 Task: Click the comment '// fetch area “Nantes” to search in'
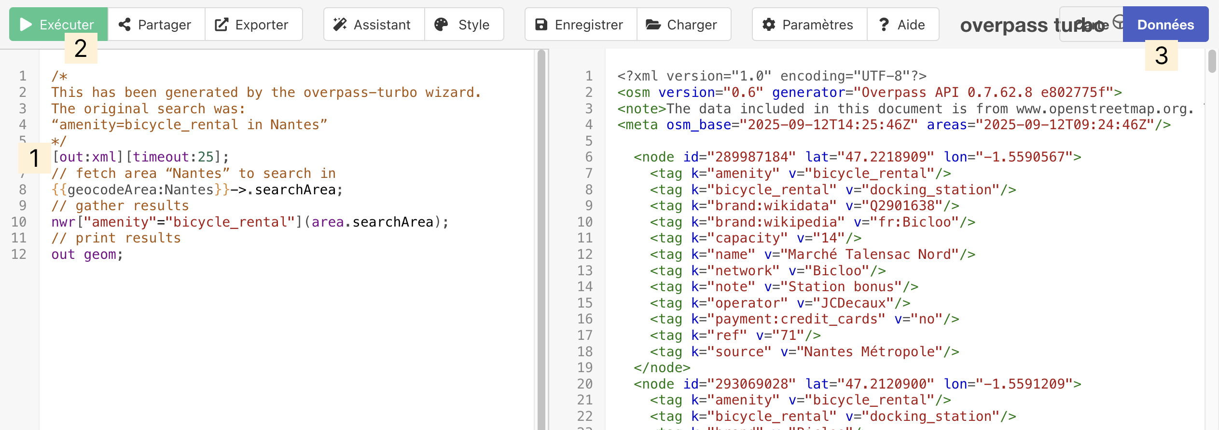194,173
